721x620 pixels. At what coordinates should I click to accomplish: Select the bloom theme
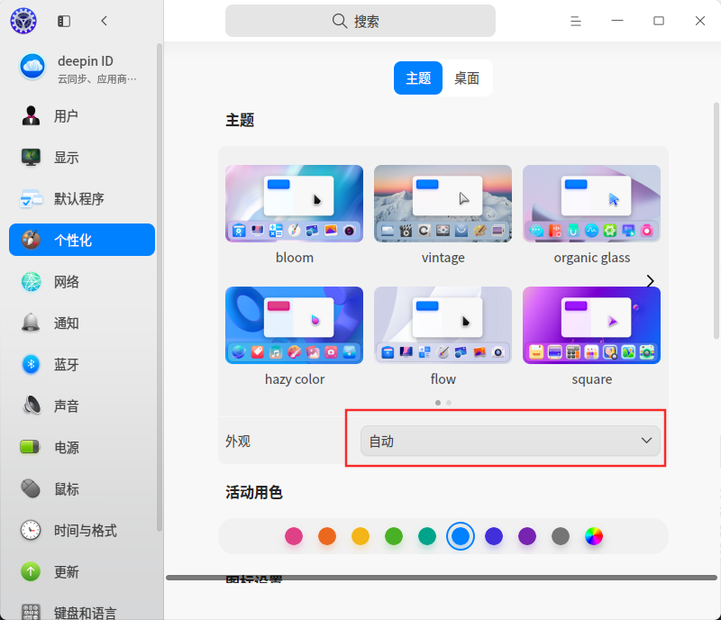pos(295,204)
